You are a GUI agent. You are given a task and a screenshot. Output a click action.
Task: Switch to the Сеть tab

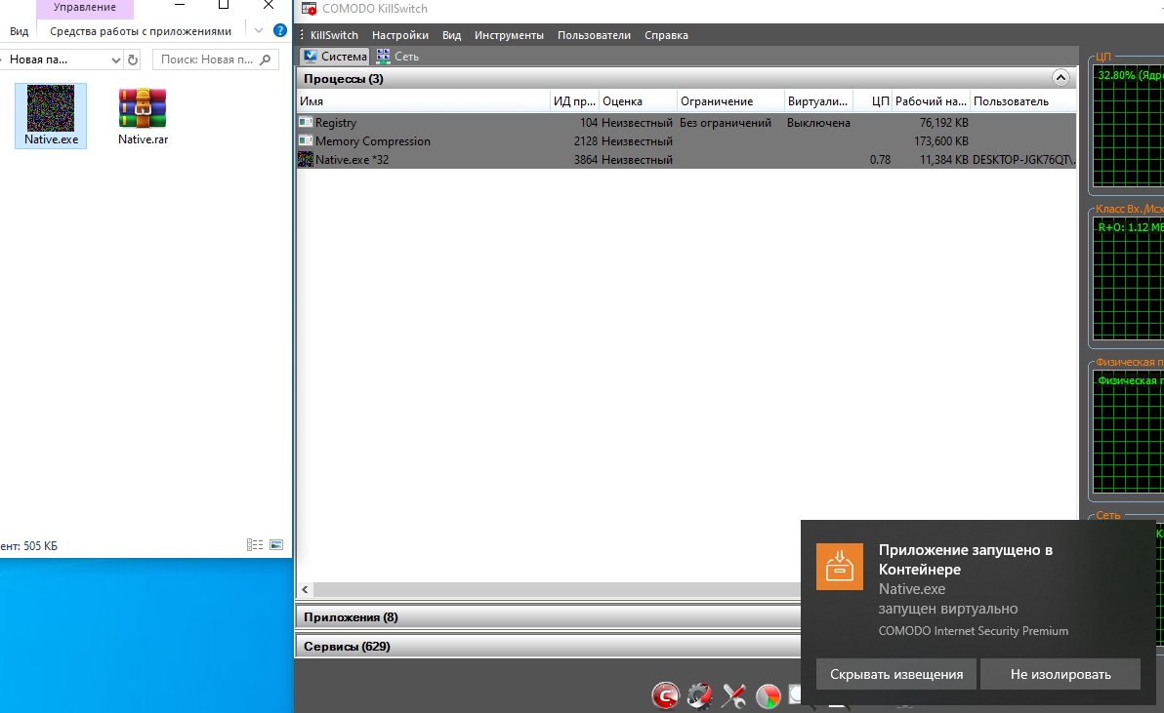397,57
